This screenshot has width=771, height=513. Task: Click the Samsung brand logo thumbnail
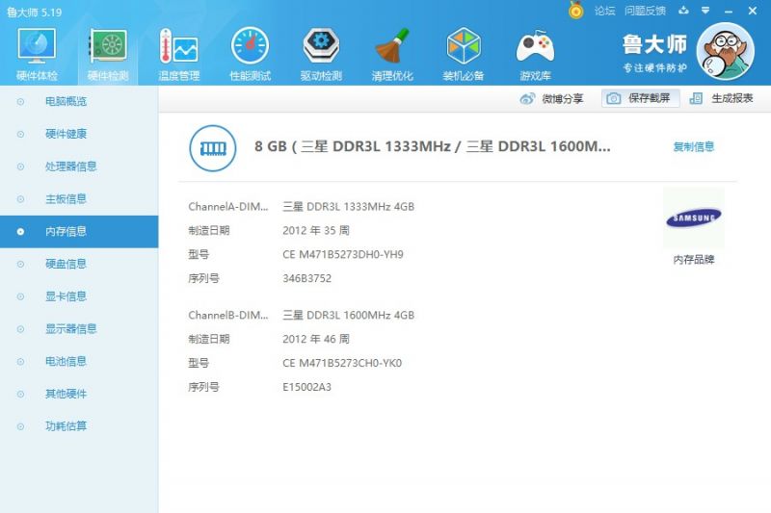tap(693, 218)
